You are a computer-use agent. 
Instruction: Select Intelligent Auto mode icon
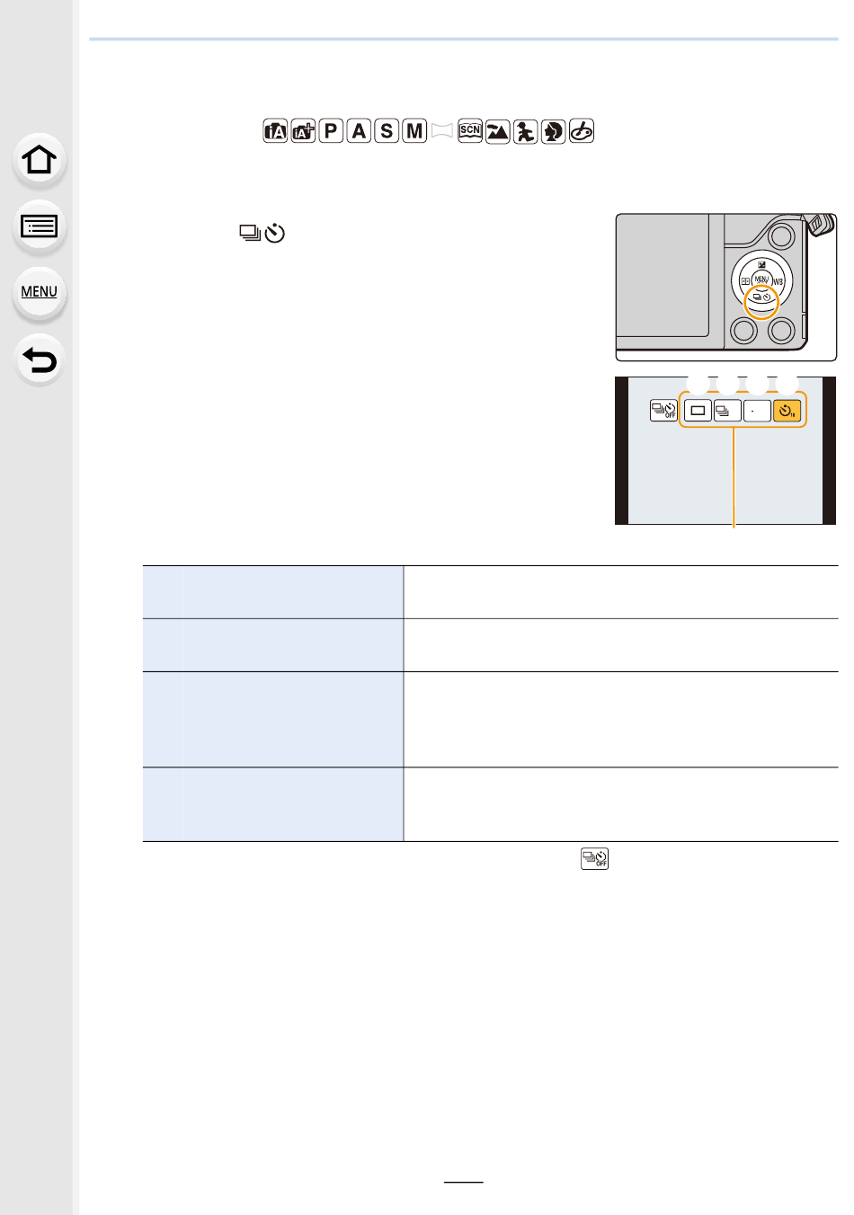(275, 131)
